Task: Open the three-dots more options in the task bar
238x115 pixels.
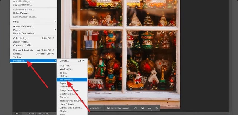Action: 150,108
